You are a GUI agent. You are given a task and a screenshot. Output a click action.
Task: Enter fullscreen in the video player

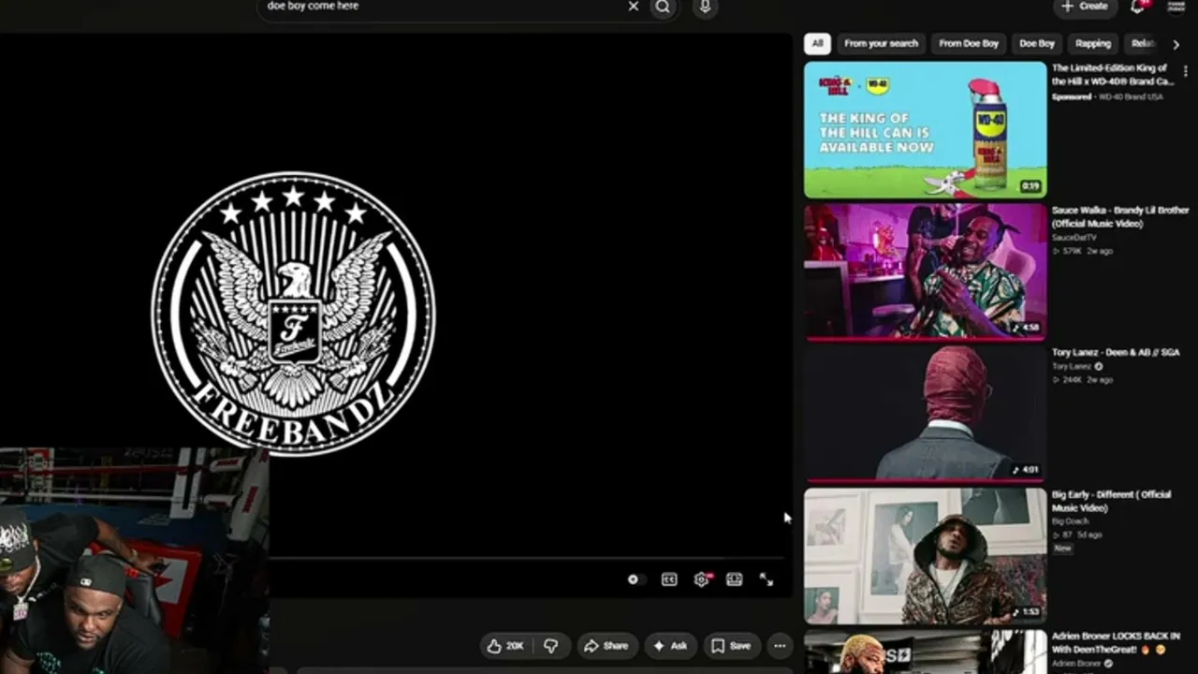(x=767, y=580)
